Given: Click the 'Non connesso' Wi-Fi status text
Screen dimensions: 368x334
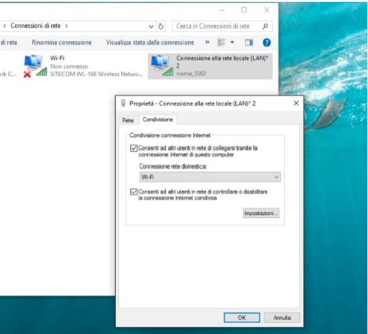Looking at the screenshot, I should pyautogui.click(x=69, y=66).
